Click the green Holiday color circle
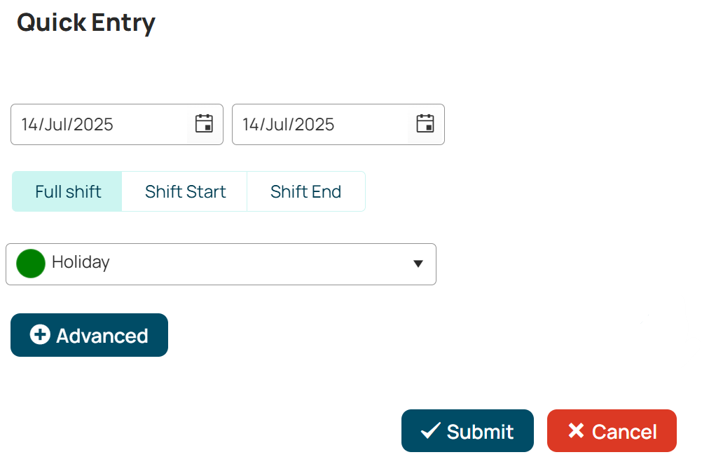This screenshot has height=457, width=702. [30, 264]
